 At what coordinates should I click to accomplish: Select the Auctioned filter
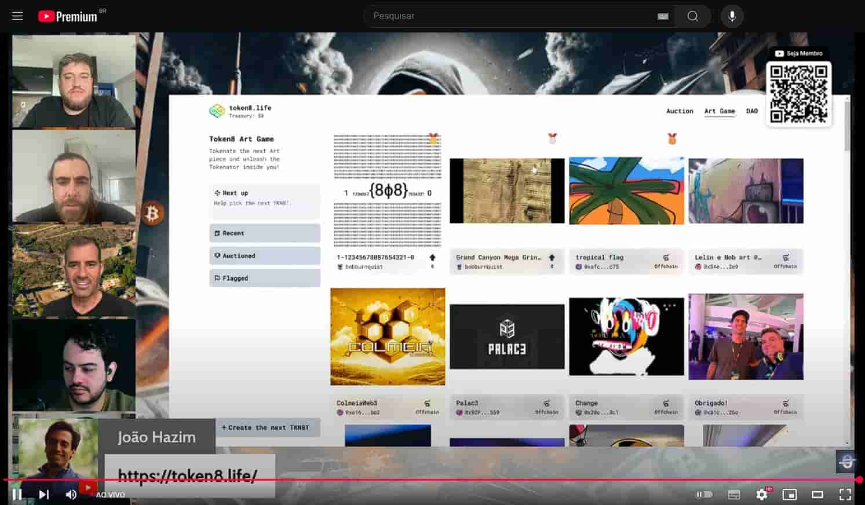click(265, 255)
